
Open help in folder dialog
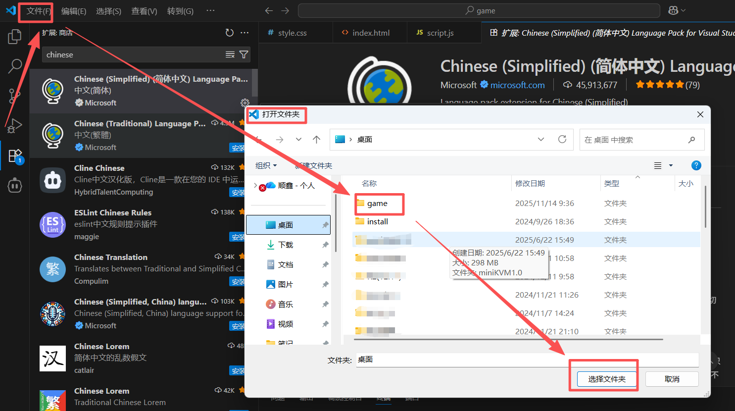click(x=696, y=165)
